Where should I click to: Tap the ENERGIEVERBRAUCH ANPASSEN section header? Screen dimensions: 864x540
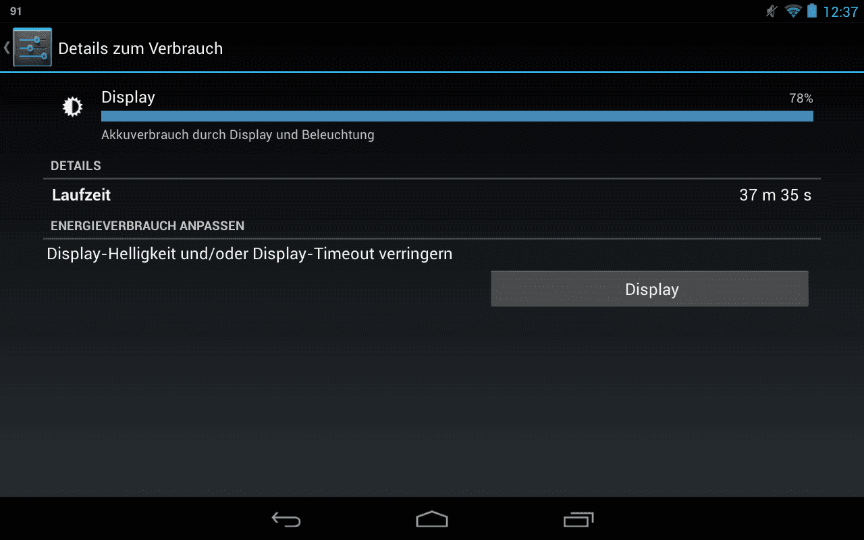pyautogui.click(x=147, y=226)
